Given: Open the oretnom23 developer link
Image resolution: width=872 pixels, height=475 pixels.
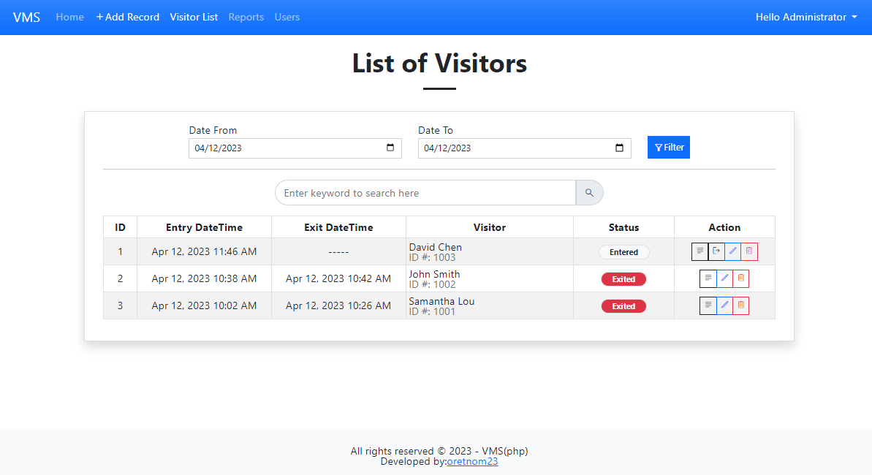Looking at the screenshot, I should [472, 461].
